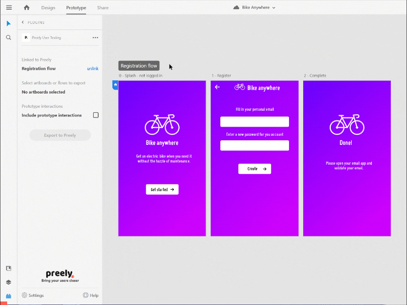Switch to the Design tab
Screen dimensions: 407x305
coord(48,8)
